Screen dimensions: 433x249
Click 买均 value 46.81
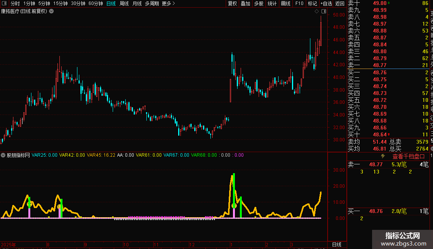[x=380, y=149]
